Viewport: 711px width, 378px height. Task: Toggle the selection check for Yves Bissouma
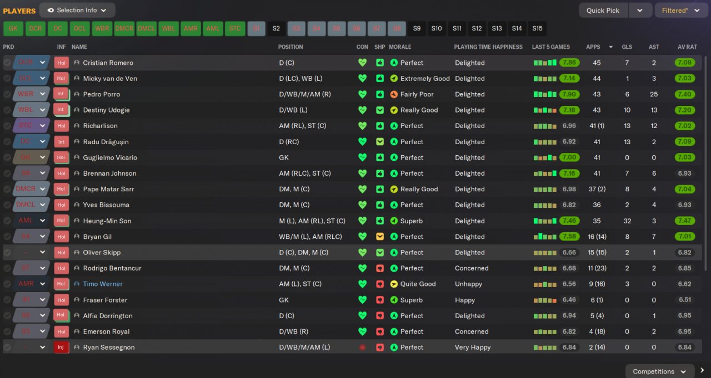(x=7, y=205)
